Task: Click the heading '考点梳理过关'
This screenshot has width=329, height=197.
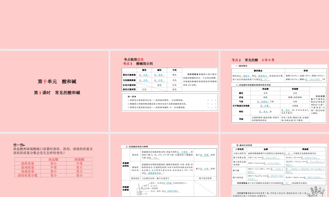Action: (x=134, y=59)
